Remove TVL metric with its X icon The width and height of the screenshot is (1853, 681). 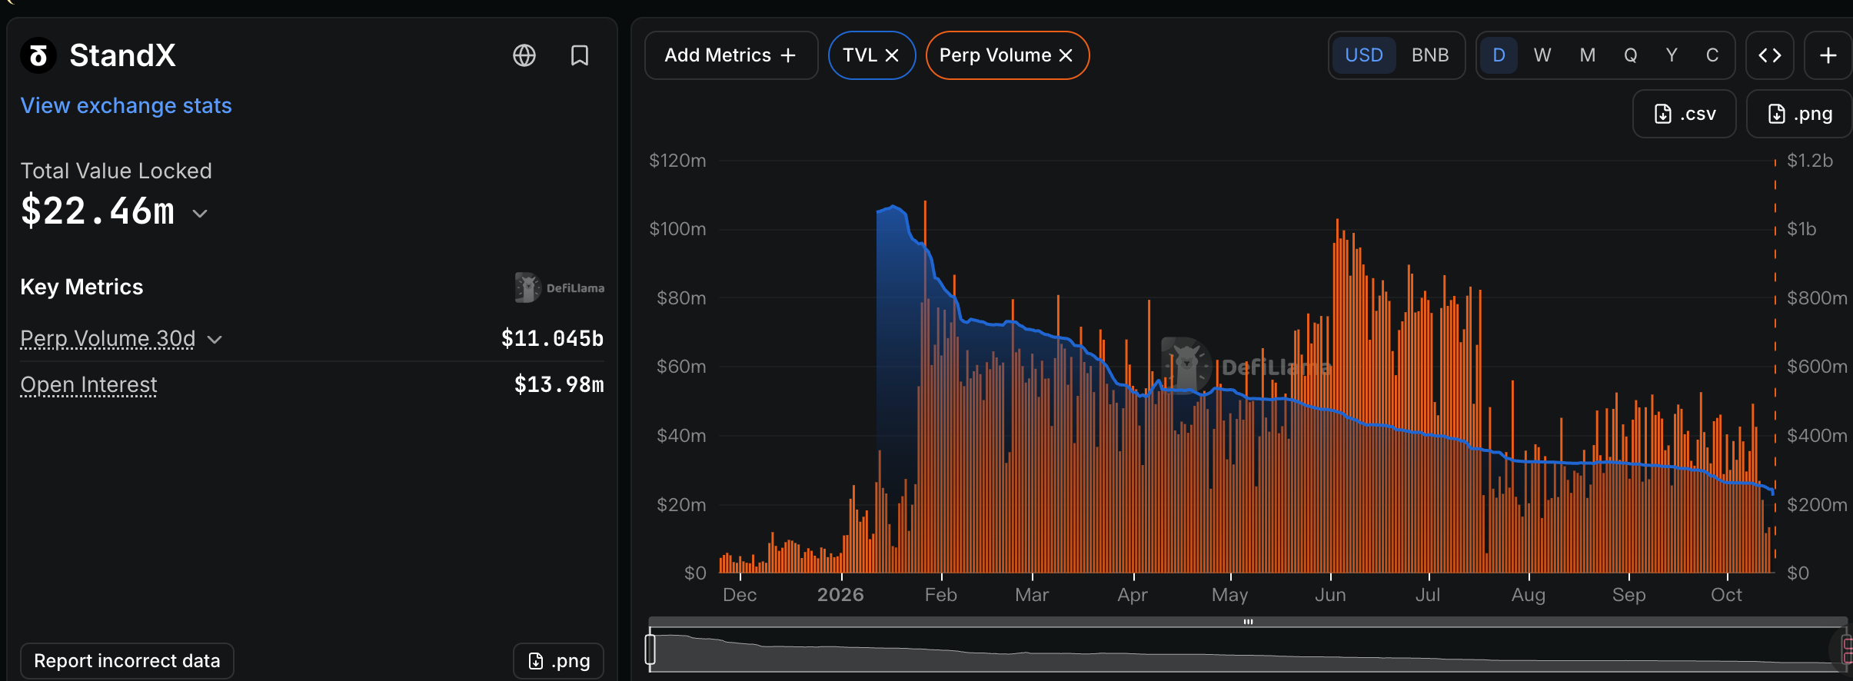click(892, 55)
